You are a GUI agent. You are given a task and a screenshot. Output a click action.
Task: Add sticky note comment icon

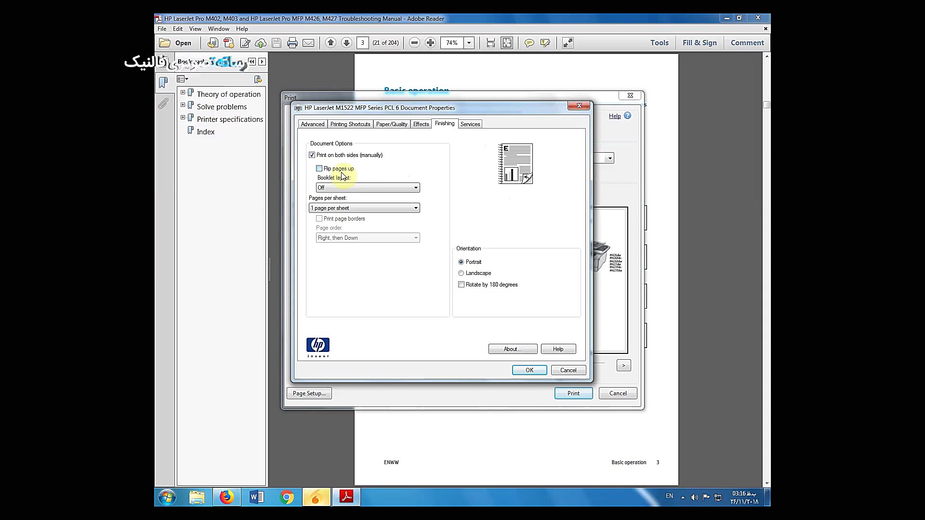[529, 43]
